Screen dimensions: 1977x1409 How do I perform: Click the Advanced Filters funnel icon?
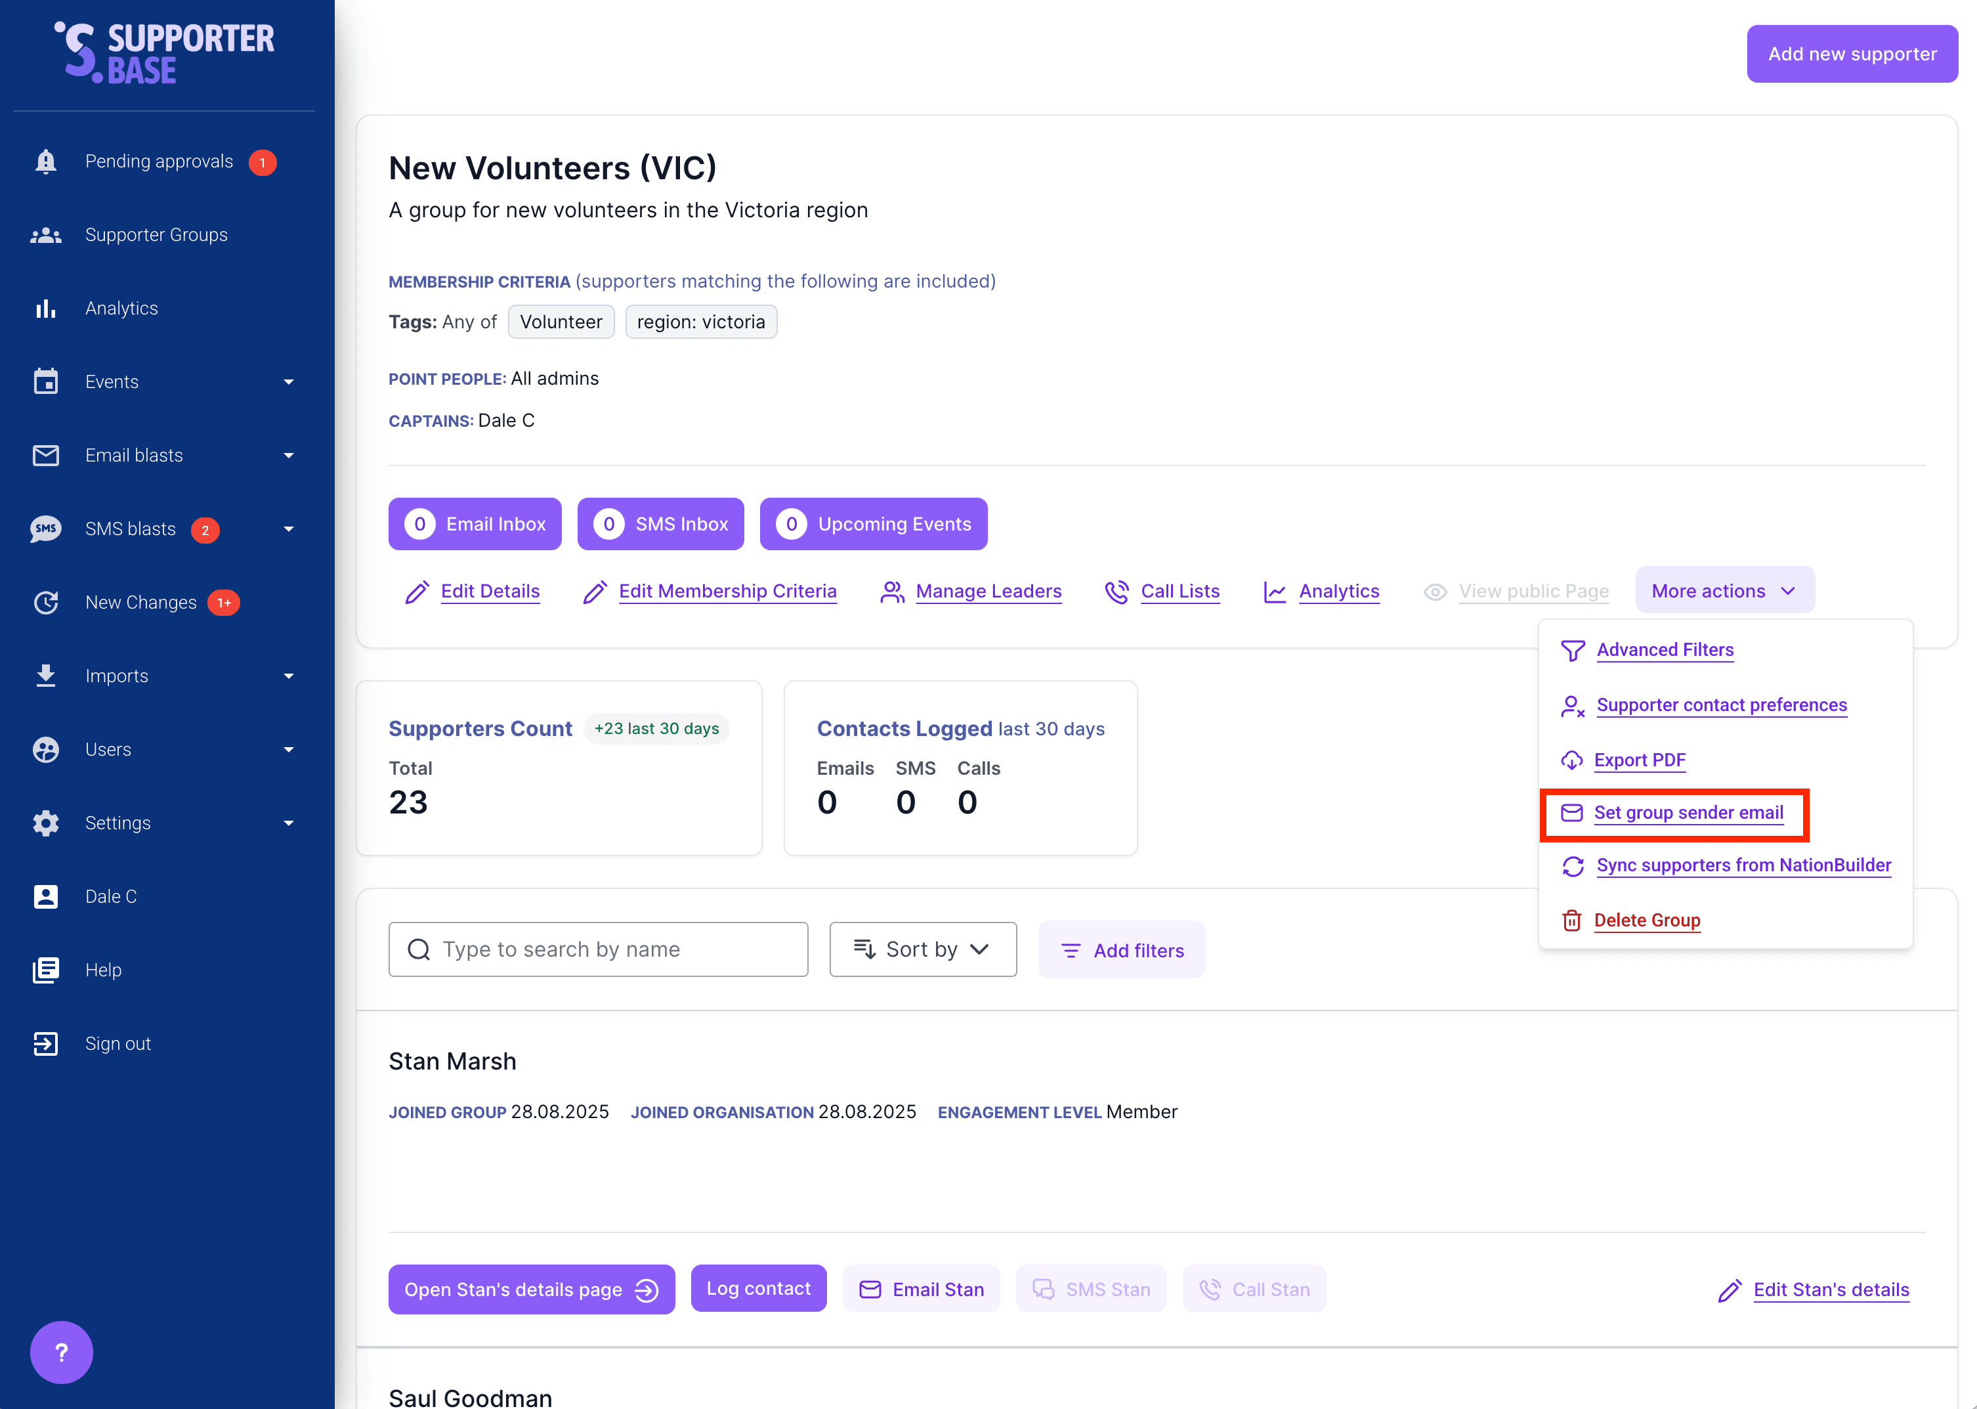(x=1572, y=651)
